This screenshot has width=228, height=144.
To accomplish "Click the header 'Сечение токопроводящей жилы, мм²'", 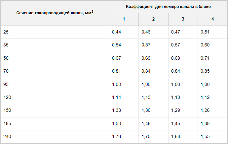I will tap(55, 13).
